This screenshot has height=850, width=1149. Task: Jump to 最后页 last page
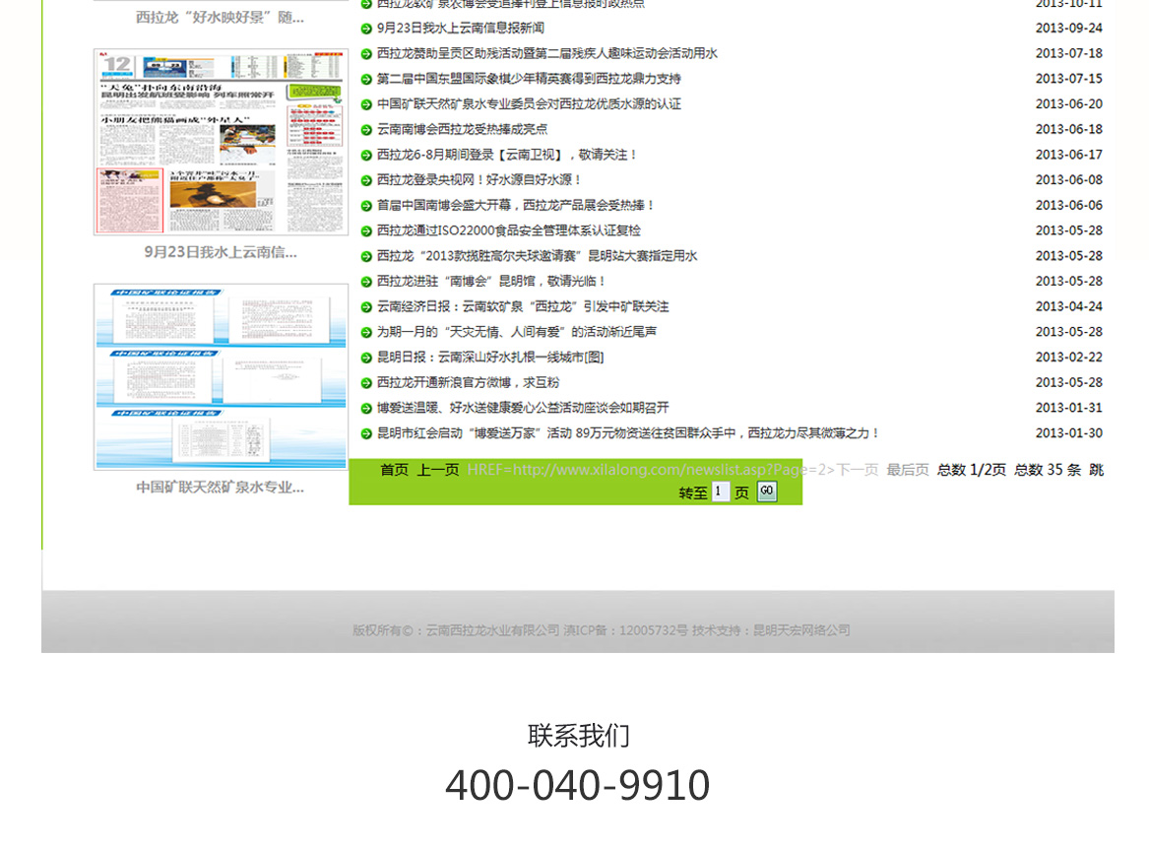(x=907, y=470)
